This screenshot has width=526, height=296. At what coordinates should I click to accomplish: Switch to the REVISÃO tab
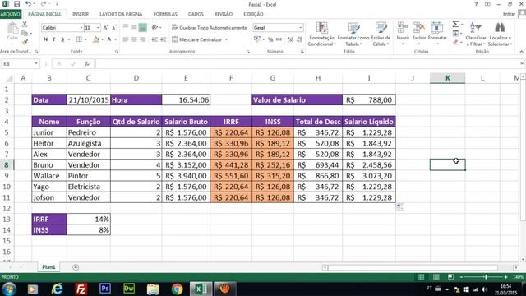click(223, 14)
